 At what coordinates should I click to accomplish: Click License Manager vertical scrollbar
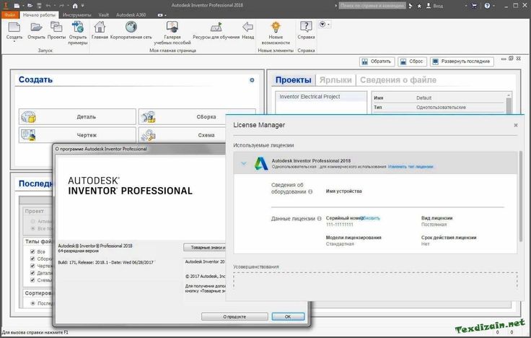point(520,196)
